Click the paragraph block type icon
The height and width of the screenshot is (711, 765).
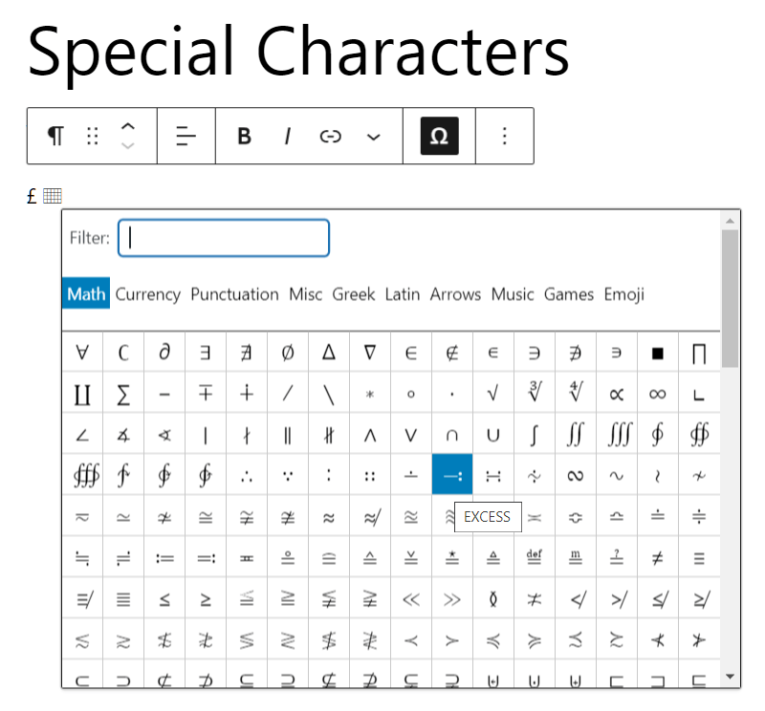pyautogui.click(x=55, y=137)
